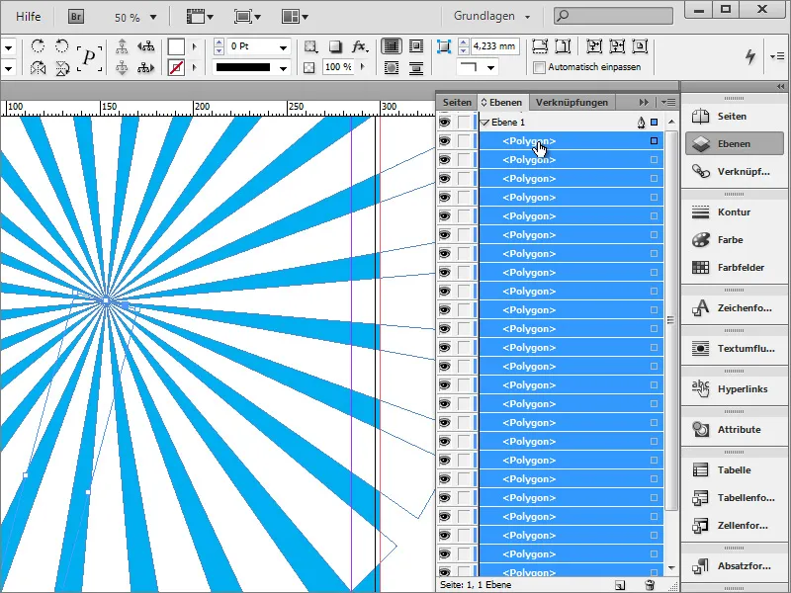
Task: Hide the topmost Polygon layer
Action: pos(443,139)
